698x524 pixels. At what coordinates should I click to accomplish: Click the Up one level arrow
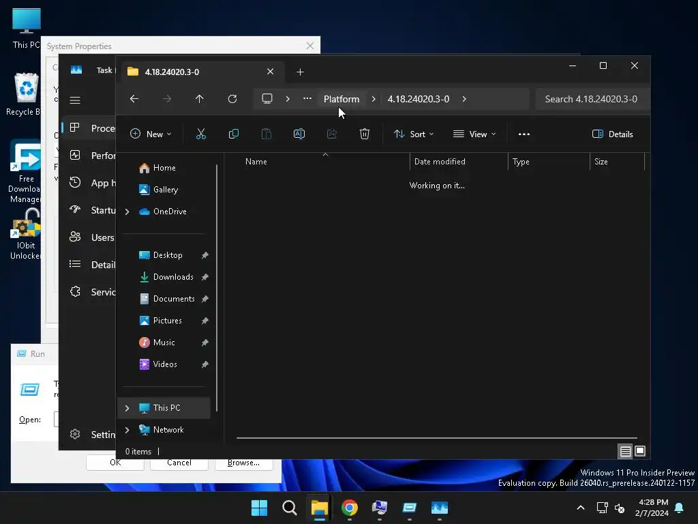(200, 99)
